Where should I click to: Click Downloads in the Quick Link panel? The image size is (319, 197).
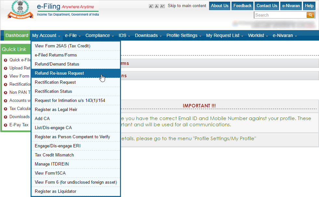tap(20, 117)
